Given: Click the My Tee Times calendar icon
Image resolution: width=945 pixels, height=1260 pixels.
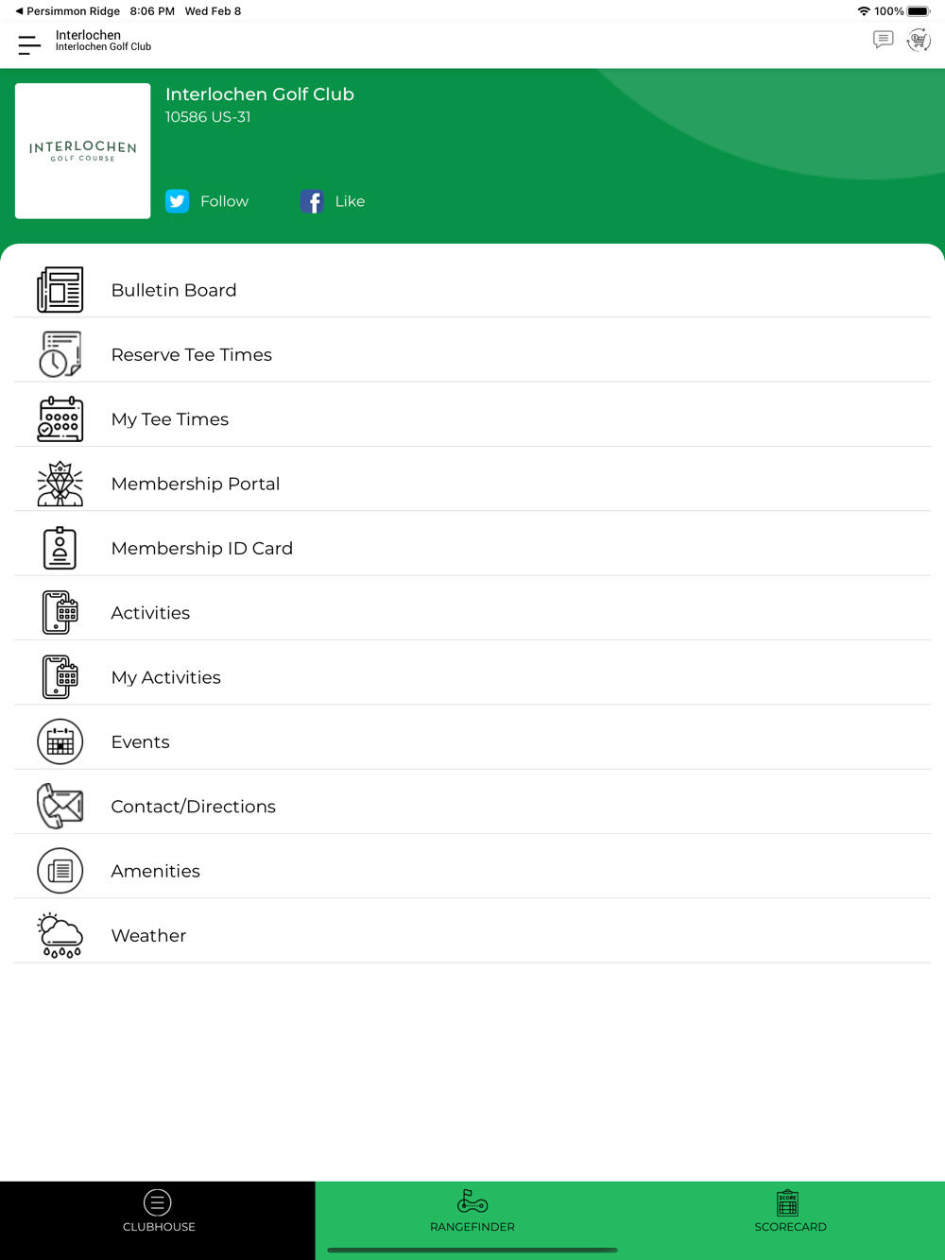Looking at the screenshot, I should coord(60,418).
